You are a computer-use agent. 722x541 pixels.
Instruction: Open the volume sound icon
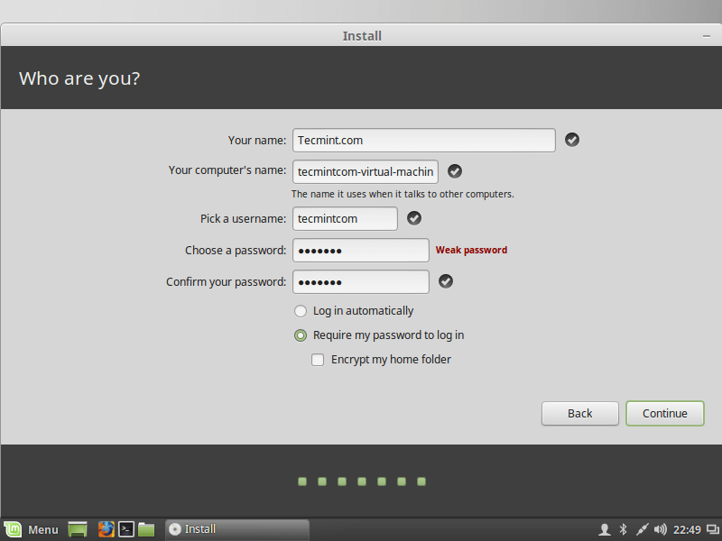coord(660,530)
